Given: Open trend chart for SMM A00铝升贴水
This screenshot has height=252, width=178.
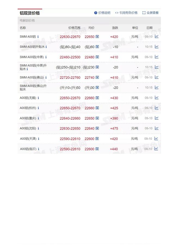Looking at the screenshot, I should [x=156, y=47].
